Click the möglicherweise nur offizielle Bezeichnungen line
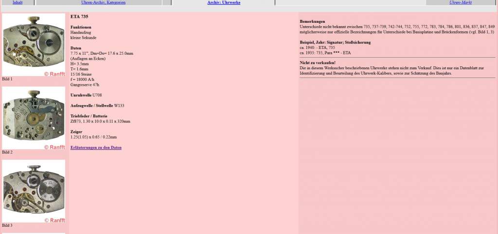This screenshot has height=234, width=498. [397, 32]
